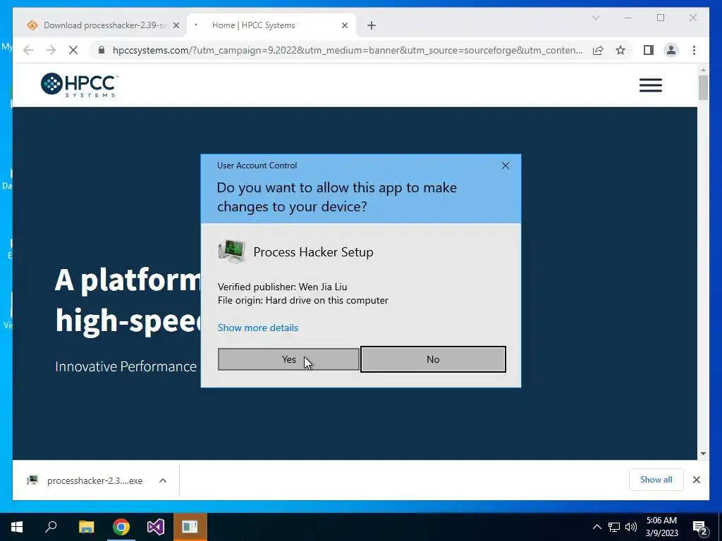722x541 pixels.
Task: Close the HPCC Systems tab
Action: click(344, 25)
